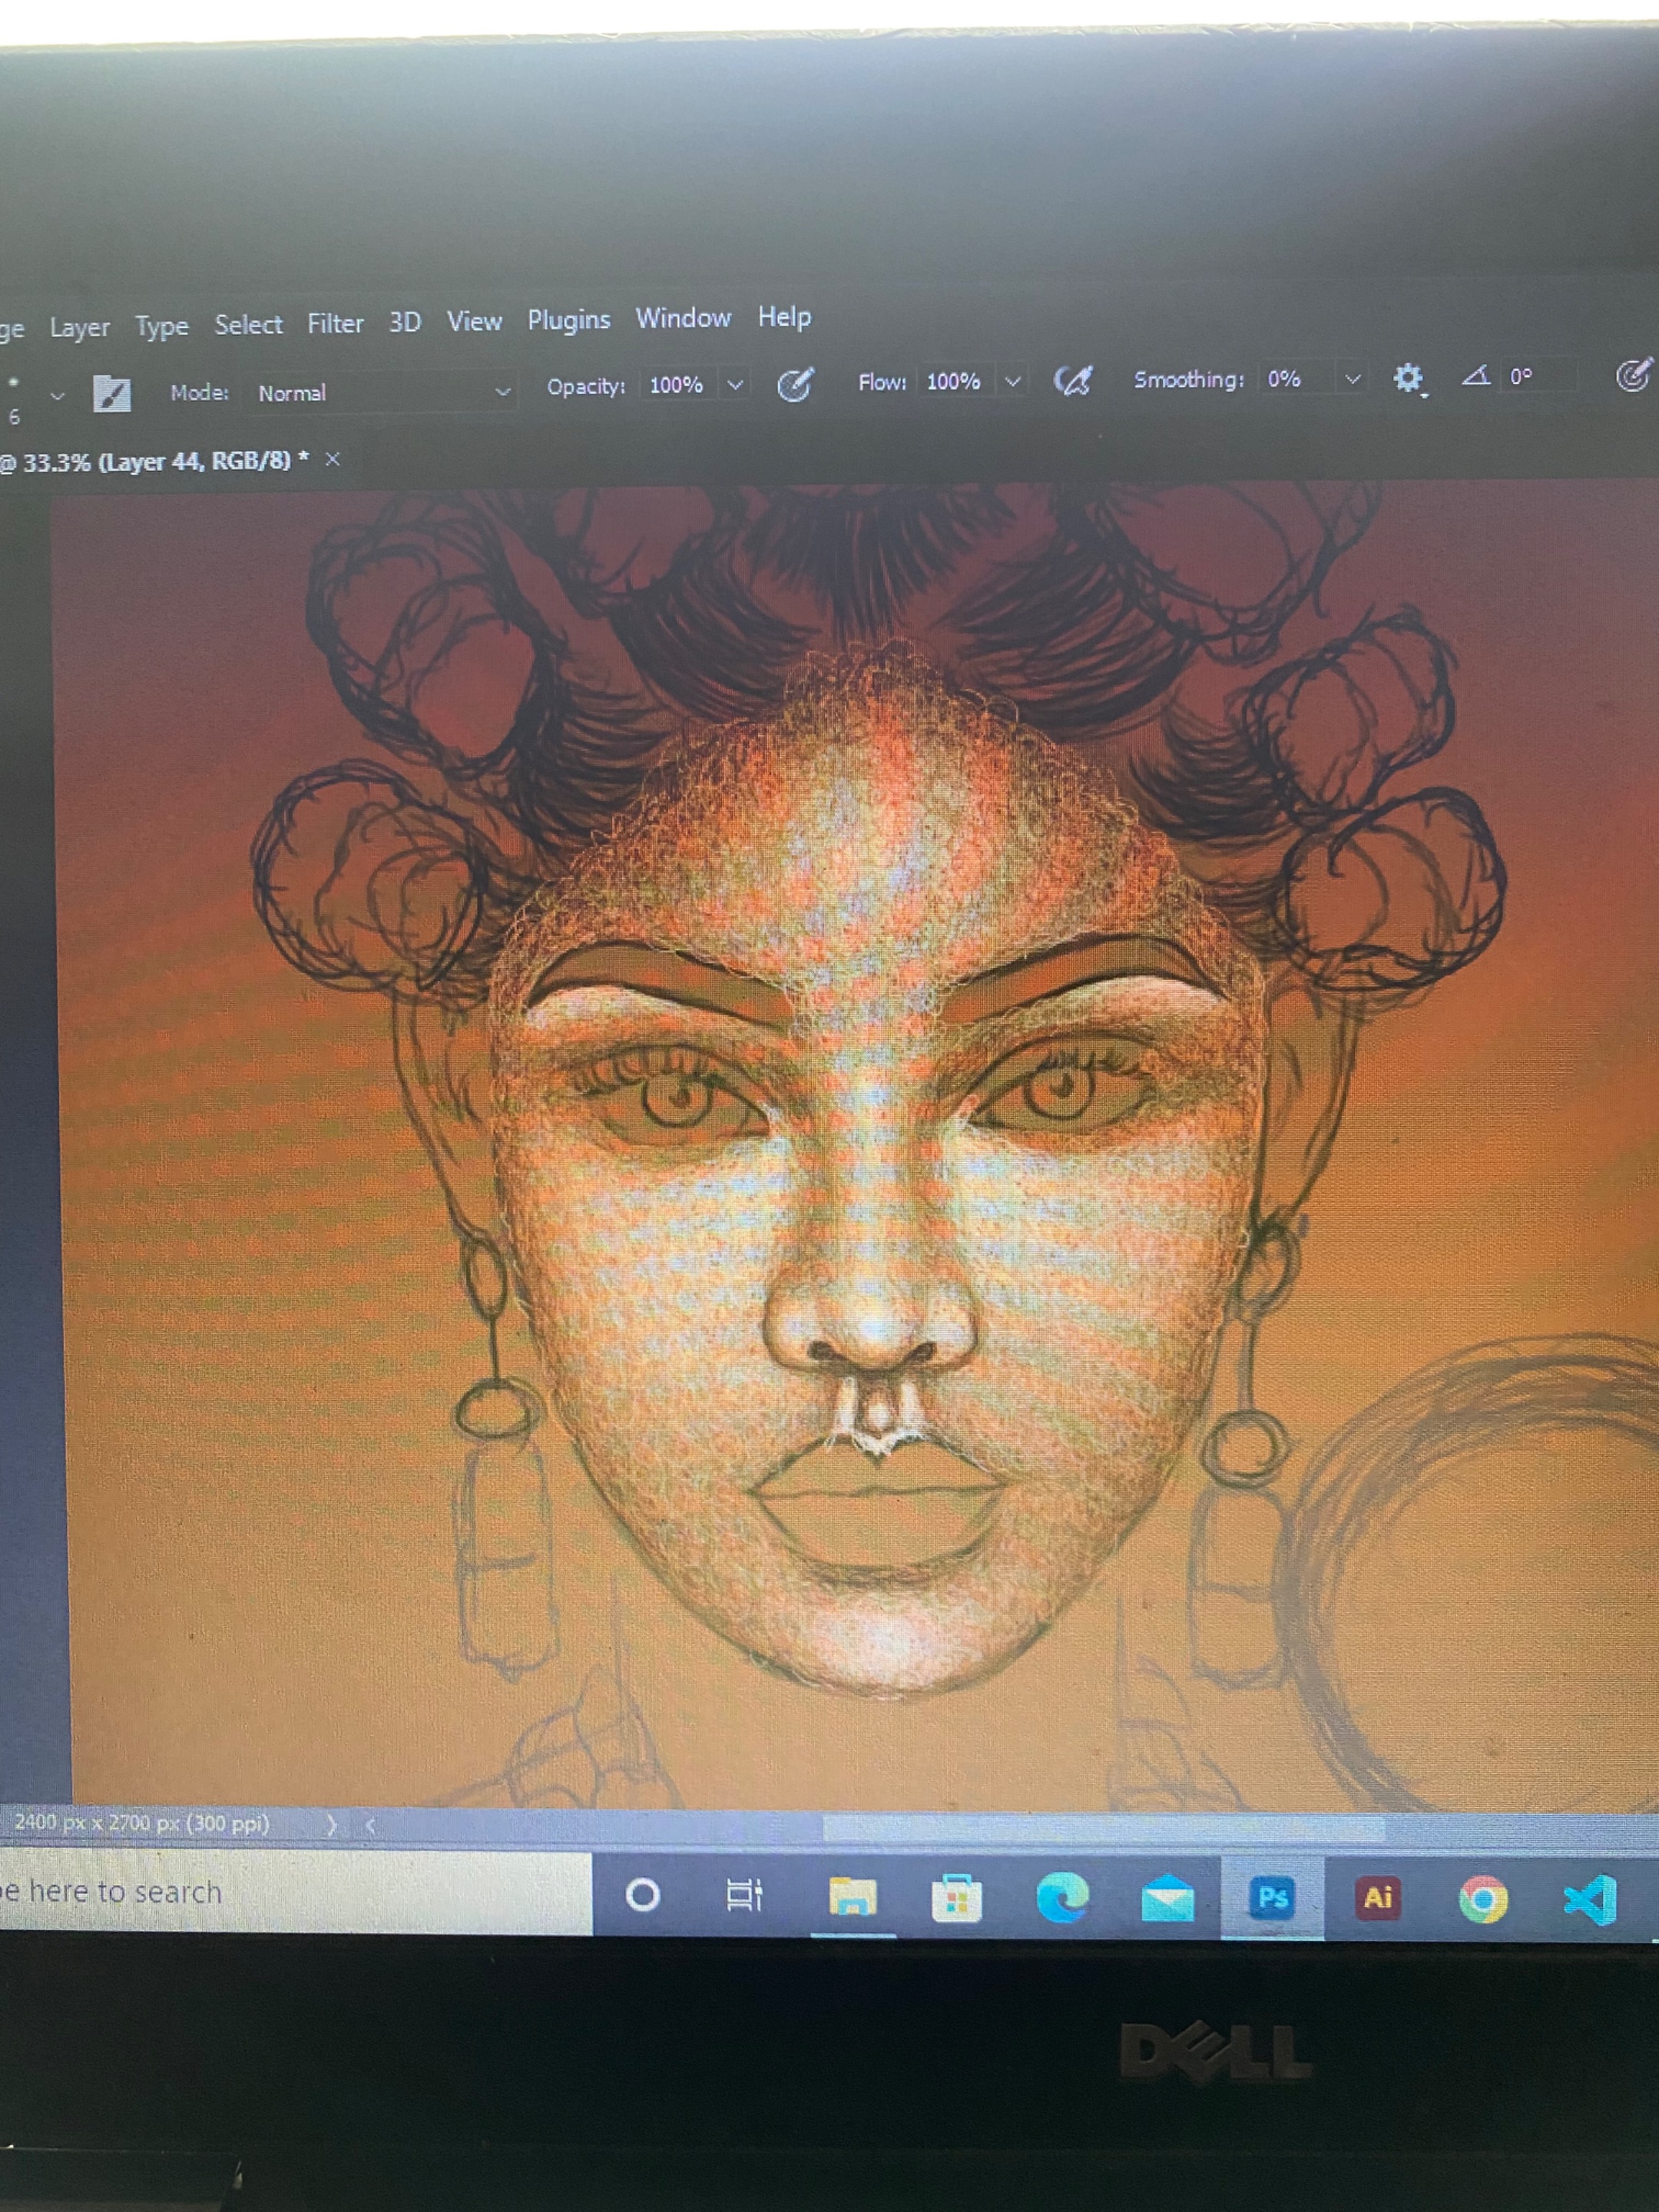Open the 3D menu
The width and height of the screenshot is (1659, 2212).
[404, 323]
